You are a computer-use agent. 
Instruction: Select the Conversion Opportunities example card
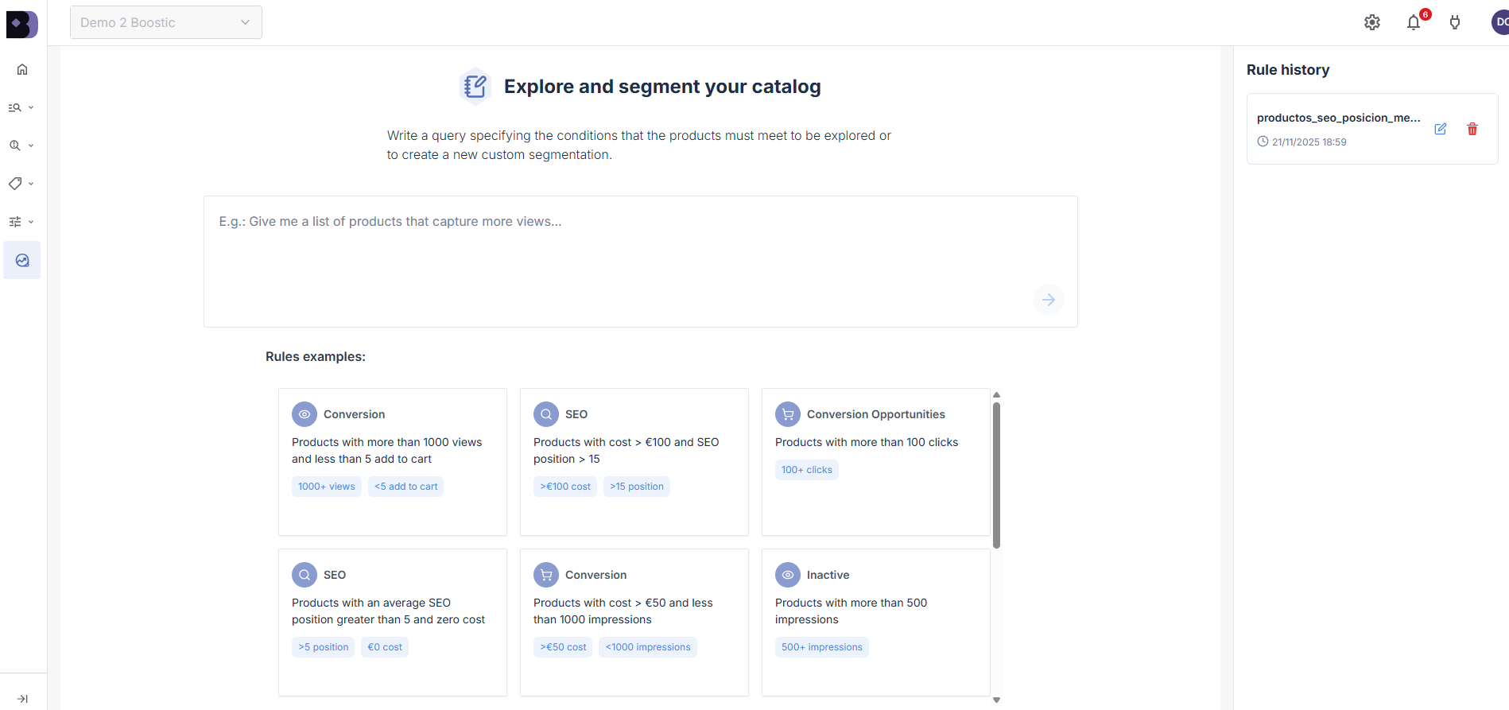(x=875, y=461)
